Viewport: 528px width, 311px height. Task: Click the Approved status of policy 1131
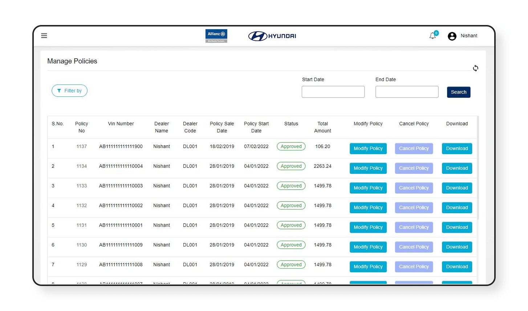coord(291,225)
